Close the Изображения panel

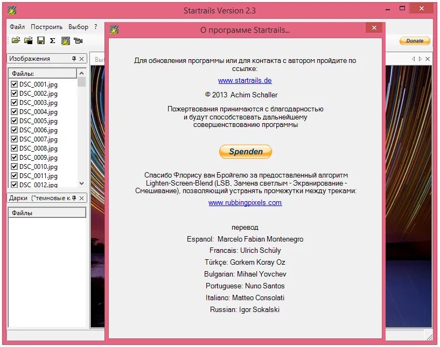[82, 59]
